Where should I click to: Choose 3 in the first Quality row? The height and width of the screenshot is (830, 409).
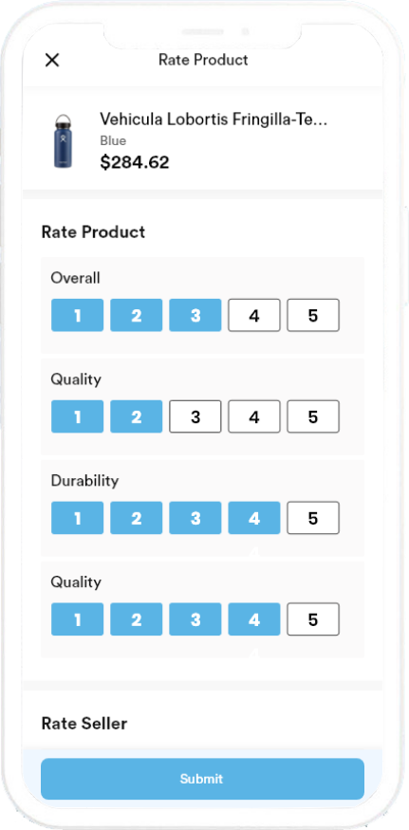[x=195, y=416]
